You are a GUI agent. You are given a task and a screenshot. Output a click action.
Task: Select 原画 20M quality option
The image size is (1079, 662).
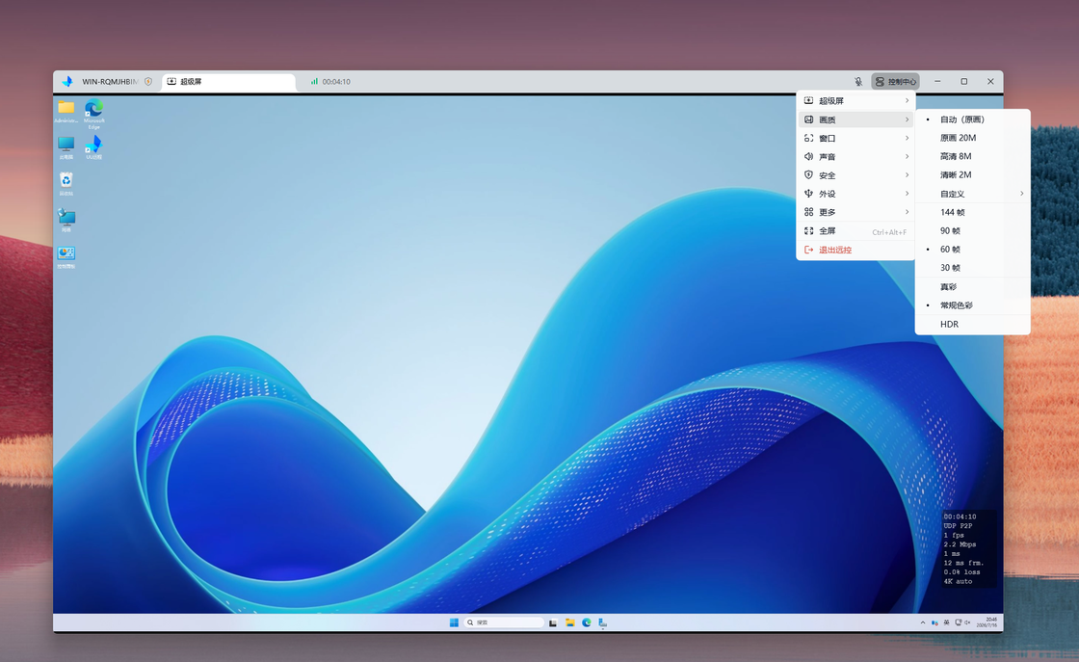[972, 138]
